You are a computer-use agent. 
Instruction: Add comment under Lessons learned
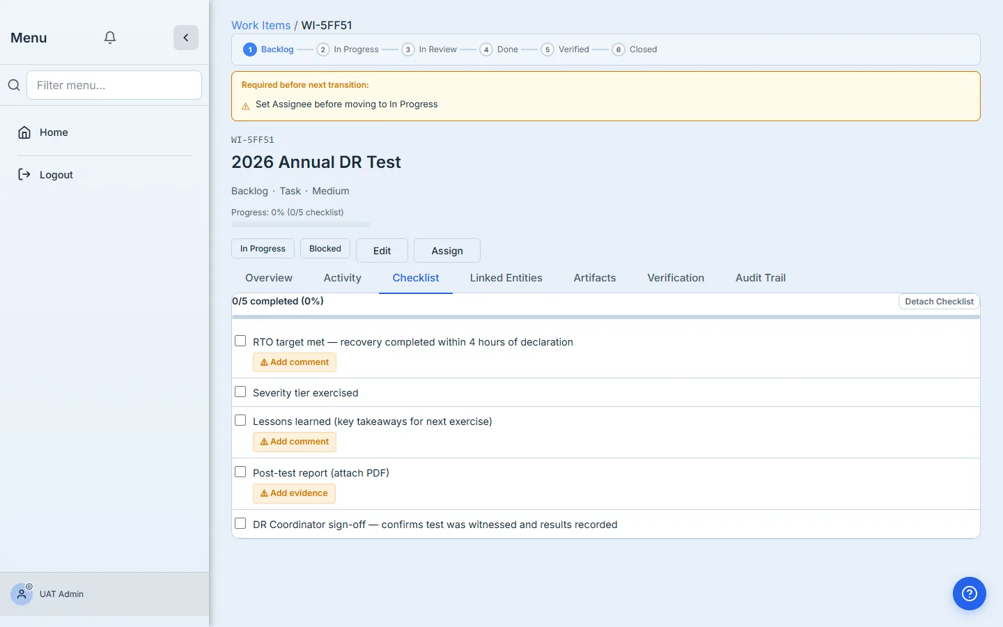point(295,442)
